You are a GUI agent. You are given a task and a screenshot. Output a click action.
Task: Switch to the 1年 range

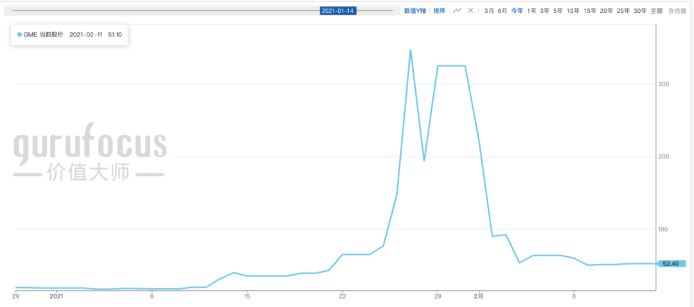[531, 11]
